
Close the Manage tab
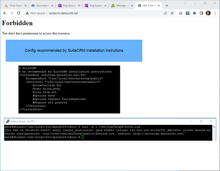132,5
